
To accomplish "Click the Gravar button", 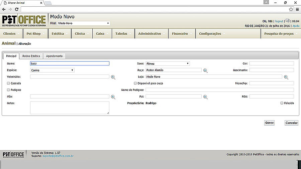I will [269, 123].
